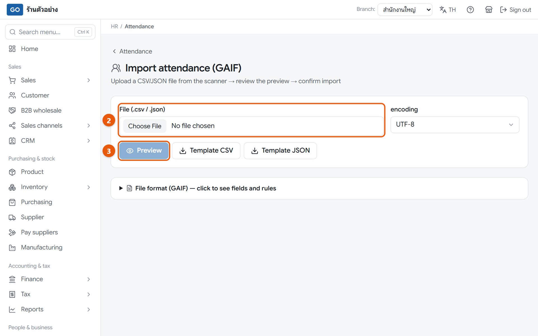Open Home in the sidebar
The image size is (538, 336).
(50, 49)
